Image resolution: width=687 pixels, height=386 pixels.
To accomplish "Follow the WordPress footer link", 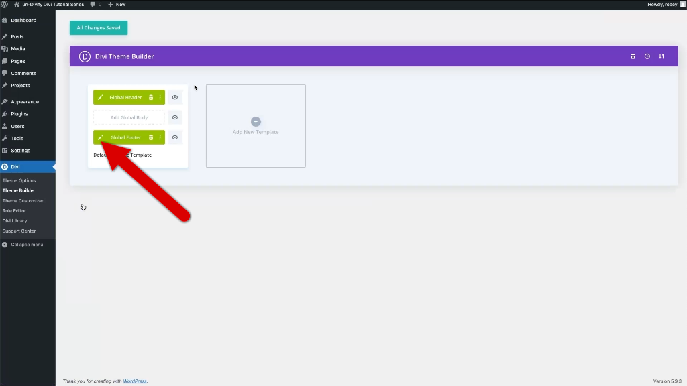I will [x=135, y=381].
